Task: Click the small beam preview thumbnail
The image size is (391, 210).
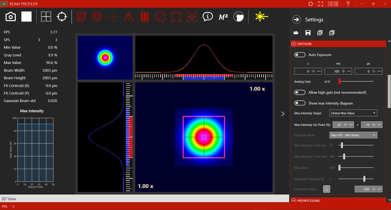Action: 105,58
